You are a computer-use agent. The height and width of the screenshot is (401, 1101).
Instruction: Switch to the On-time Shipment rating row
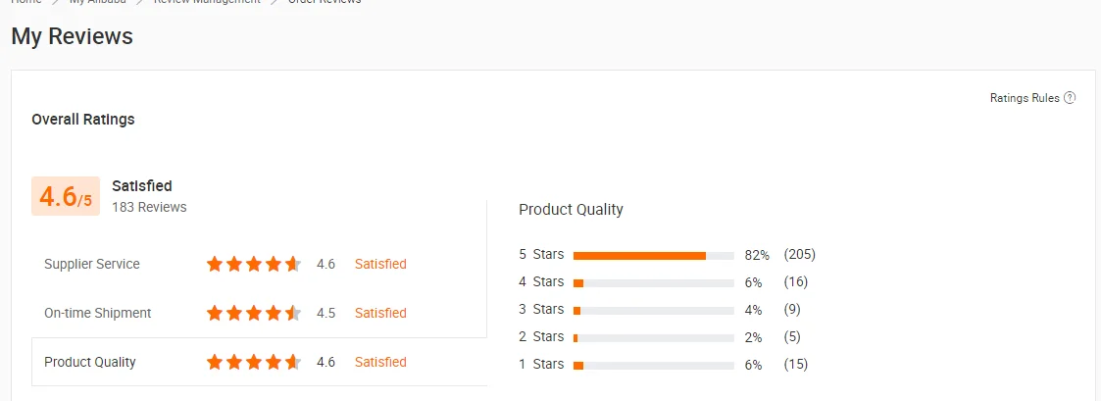(x=98, y=313)
